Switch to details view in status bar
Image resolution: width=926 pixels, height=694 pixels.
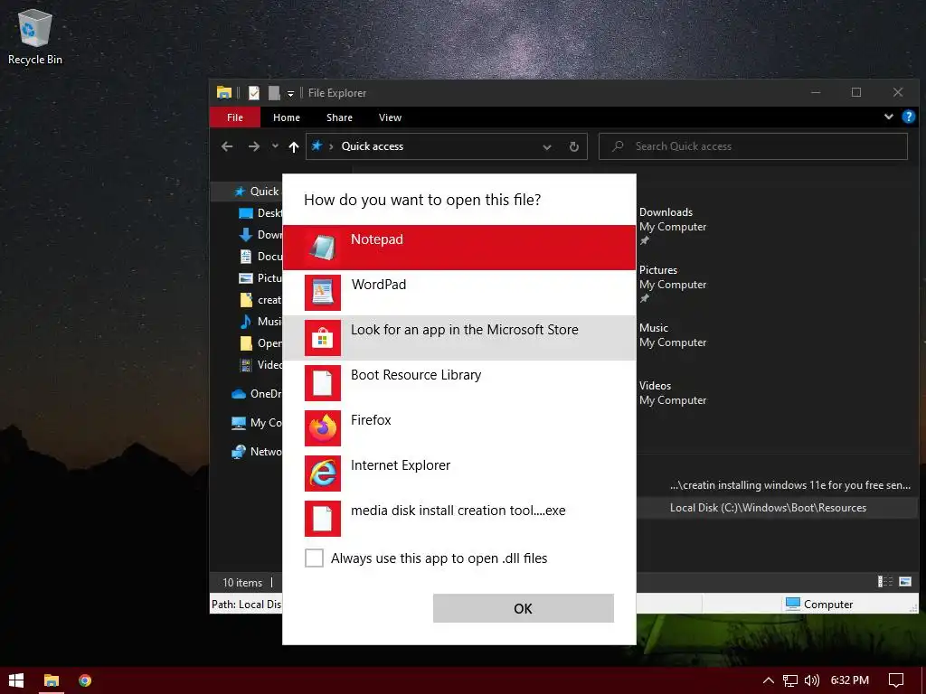pos(884,582)
